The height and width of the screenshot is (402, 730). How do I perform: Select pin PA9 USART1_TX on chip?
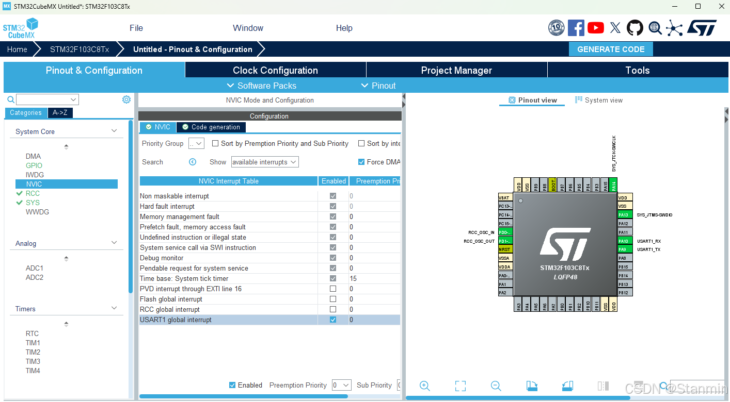click(x=625, y=249)
